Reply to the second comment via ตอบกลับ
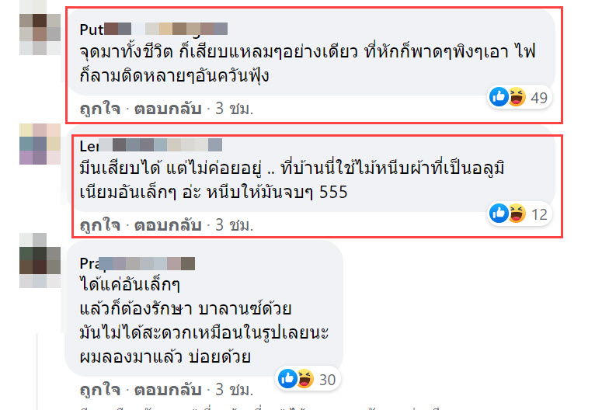 click(x=168, y=225)
